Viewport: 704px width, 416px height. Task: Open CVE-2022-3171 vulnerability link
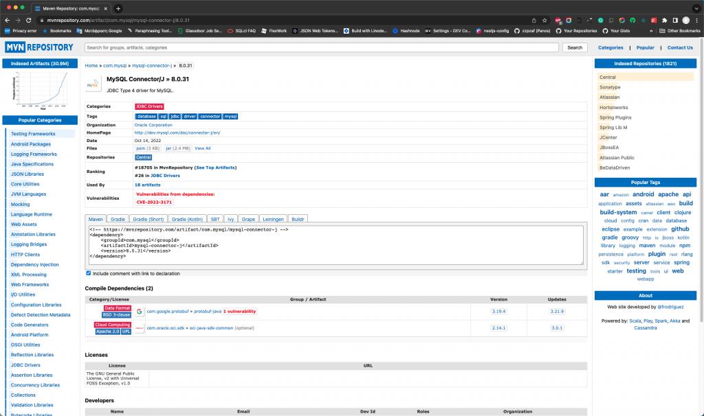(x=154, y=203)
